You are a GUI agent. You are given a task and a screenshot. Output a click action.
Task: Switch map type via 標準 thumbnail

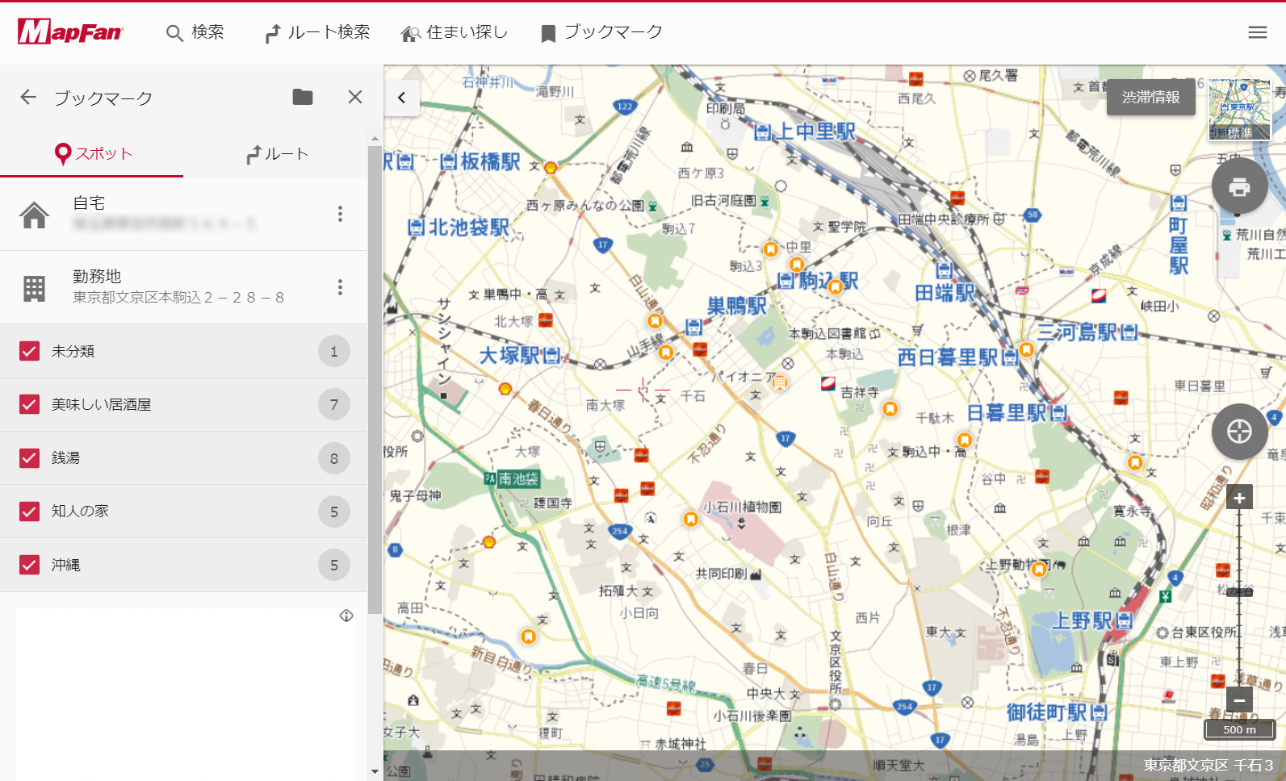tap(1239, 109)
